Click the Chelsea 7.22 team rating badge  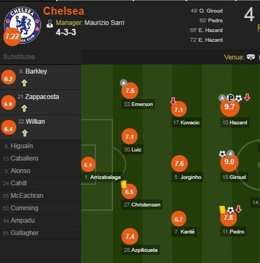tap(12, 37)
